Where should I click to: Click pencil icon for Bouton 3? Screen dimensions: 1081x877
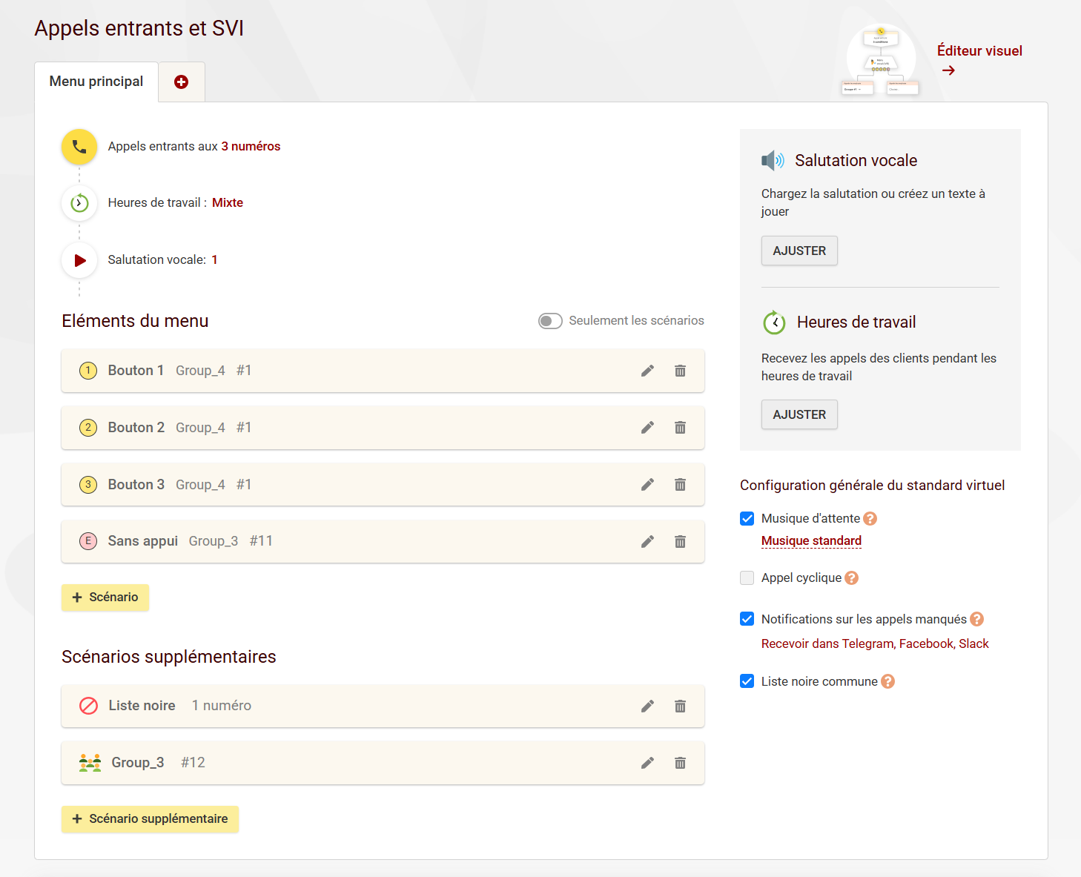pyautogui.click(x=647, y=485)
